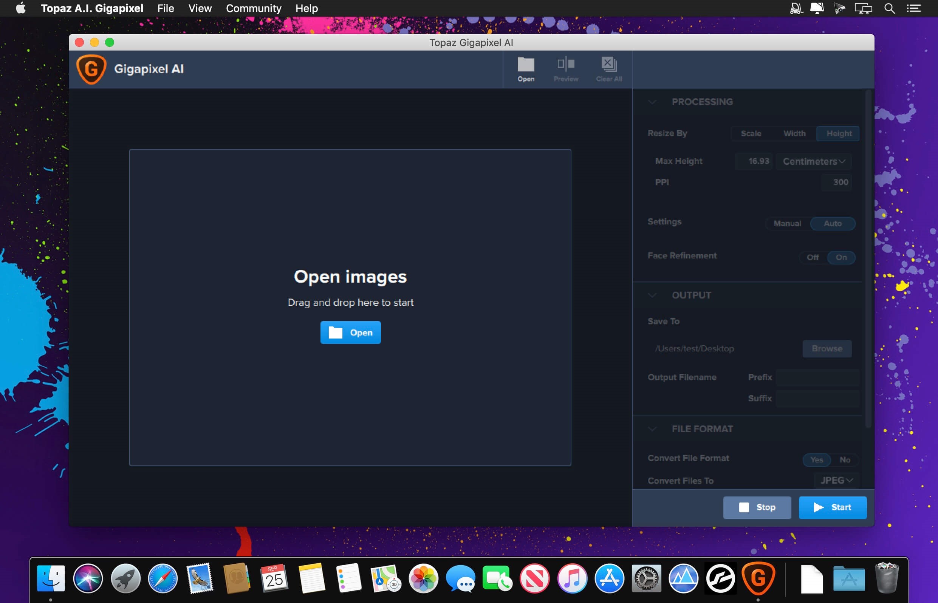Screen dimensions: 938x603
Task: Switch Settings to Manual mode
Action: click(787, 223)
